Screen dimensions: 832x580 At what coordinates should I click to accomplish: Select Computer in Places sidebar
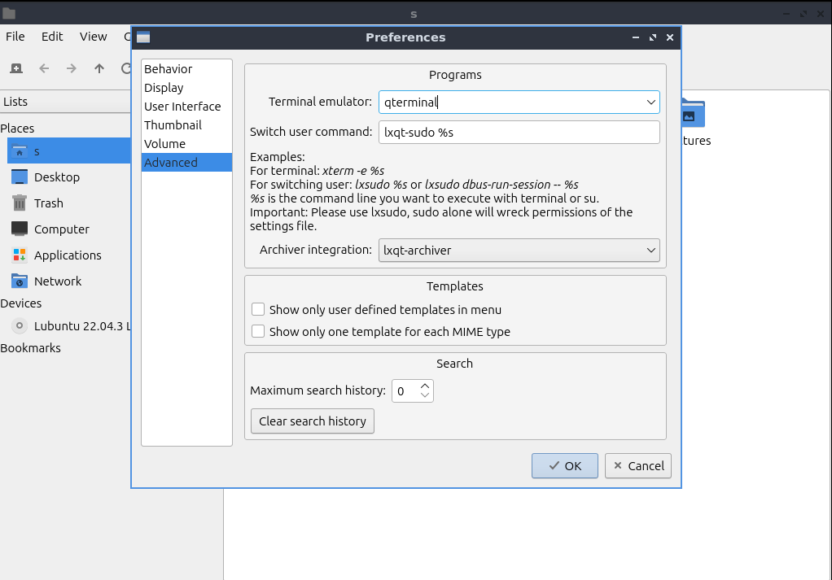pyautogui.click(x=61, y=229)
